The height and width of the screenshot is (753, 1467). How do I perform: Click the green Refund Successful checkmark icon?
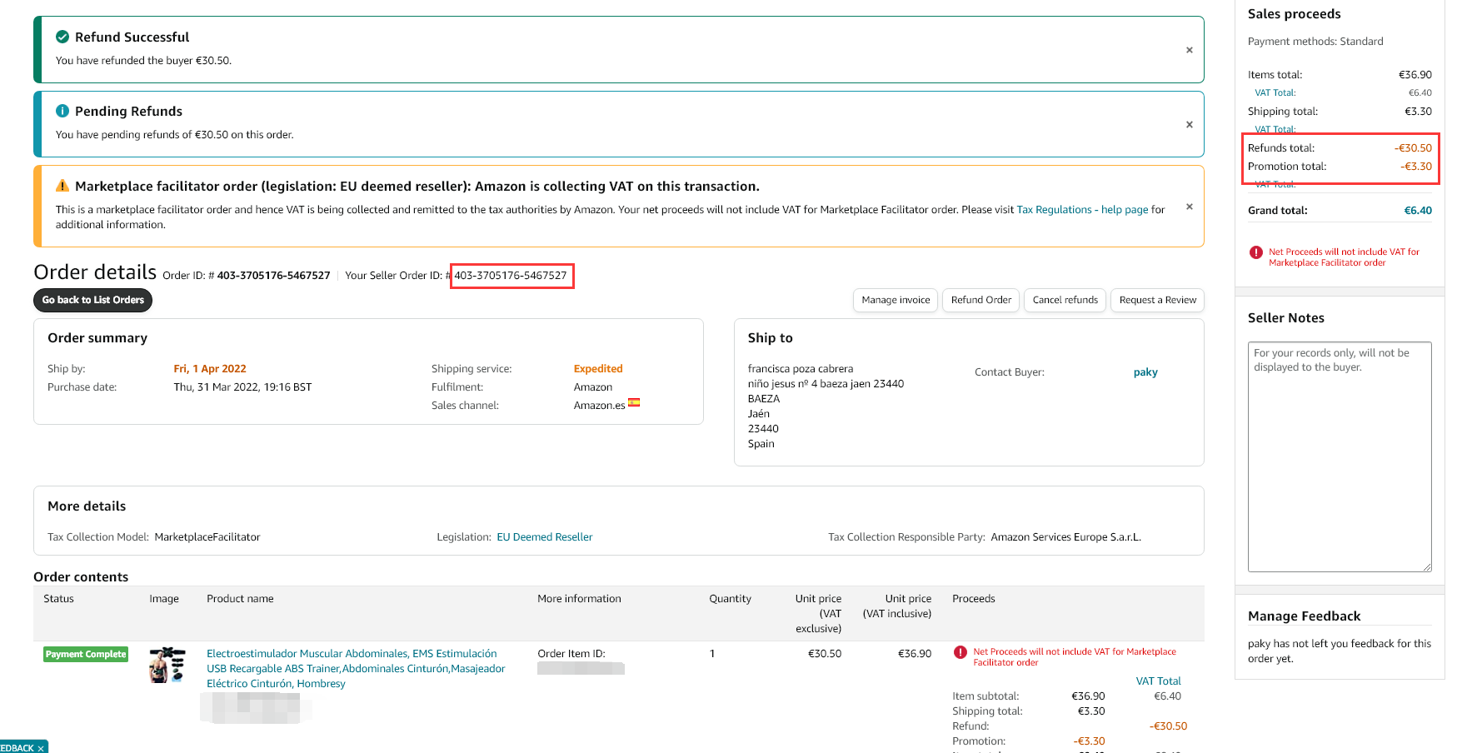click(62, 37)
